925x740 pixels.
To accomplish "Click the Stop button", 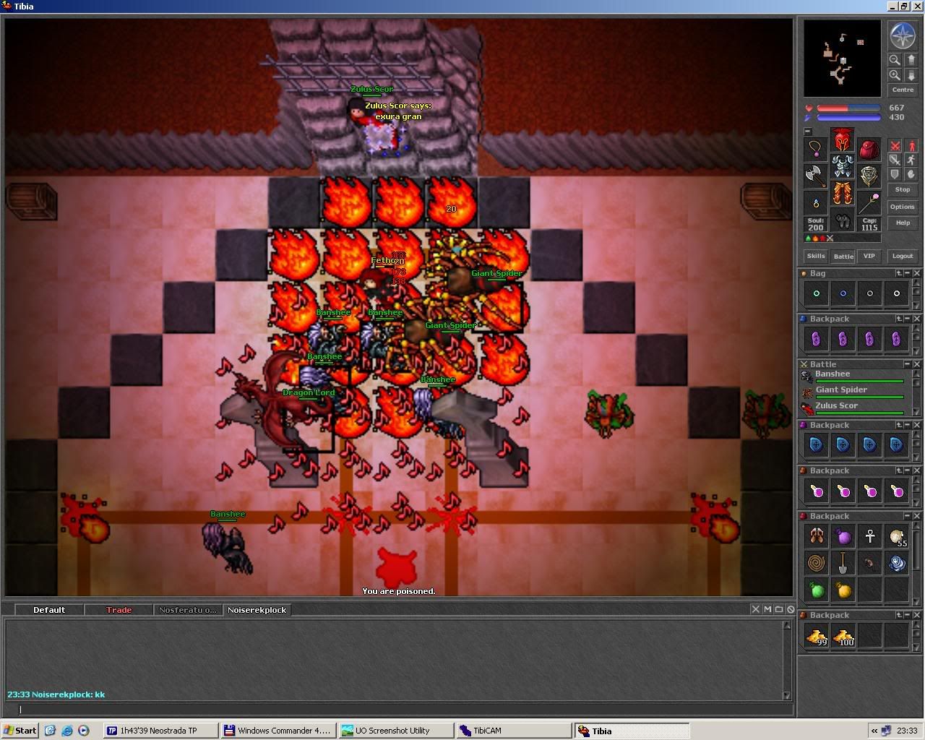I will (x=903, y=189).
